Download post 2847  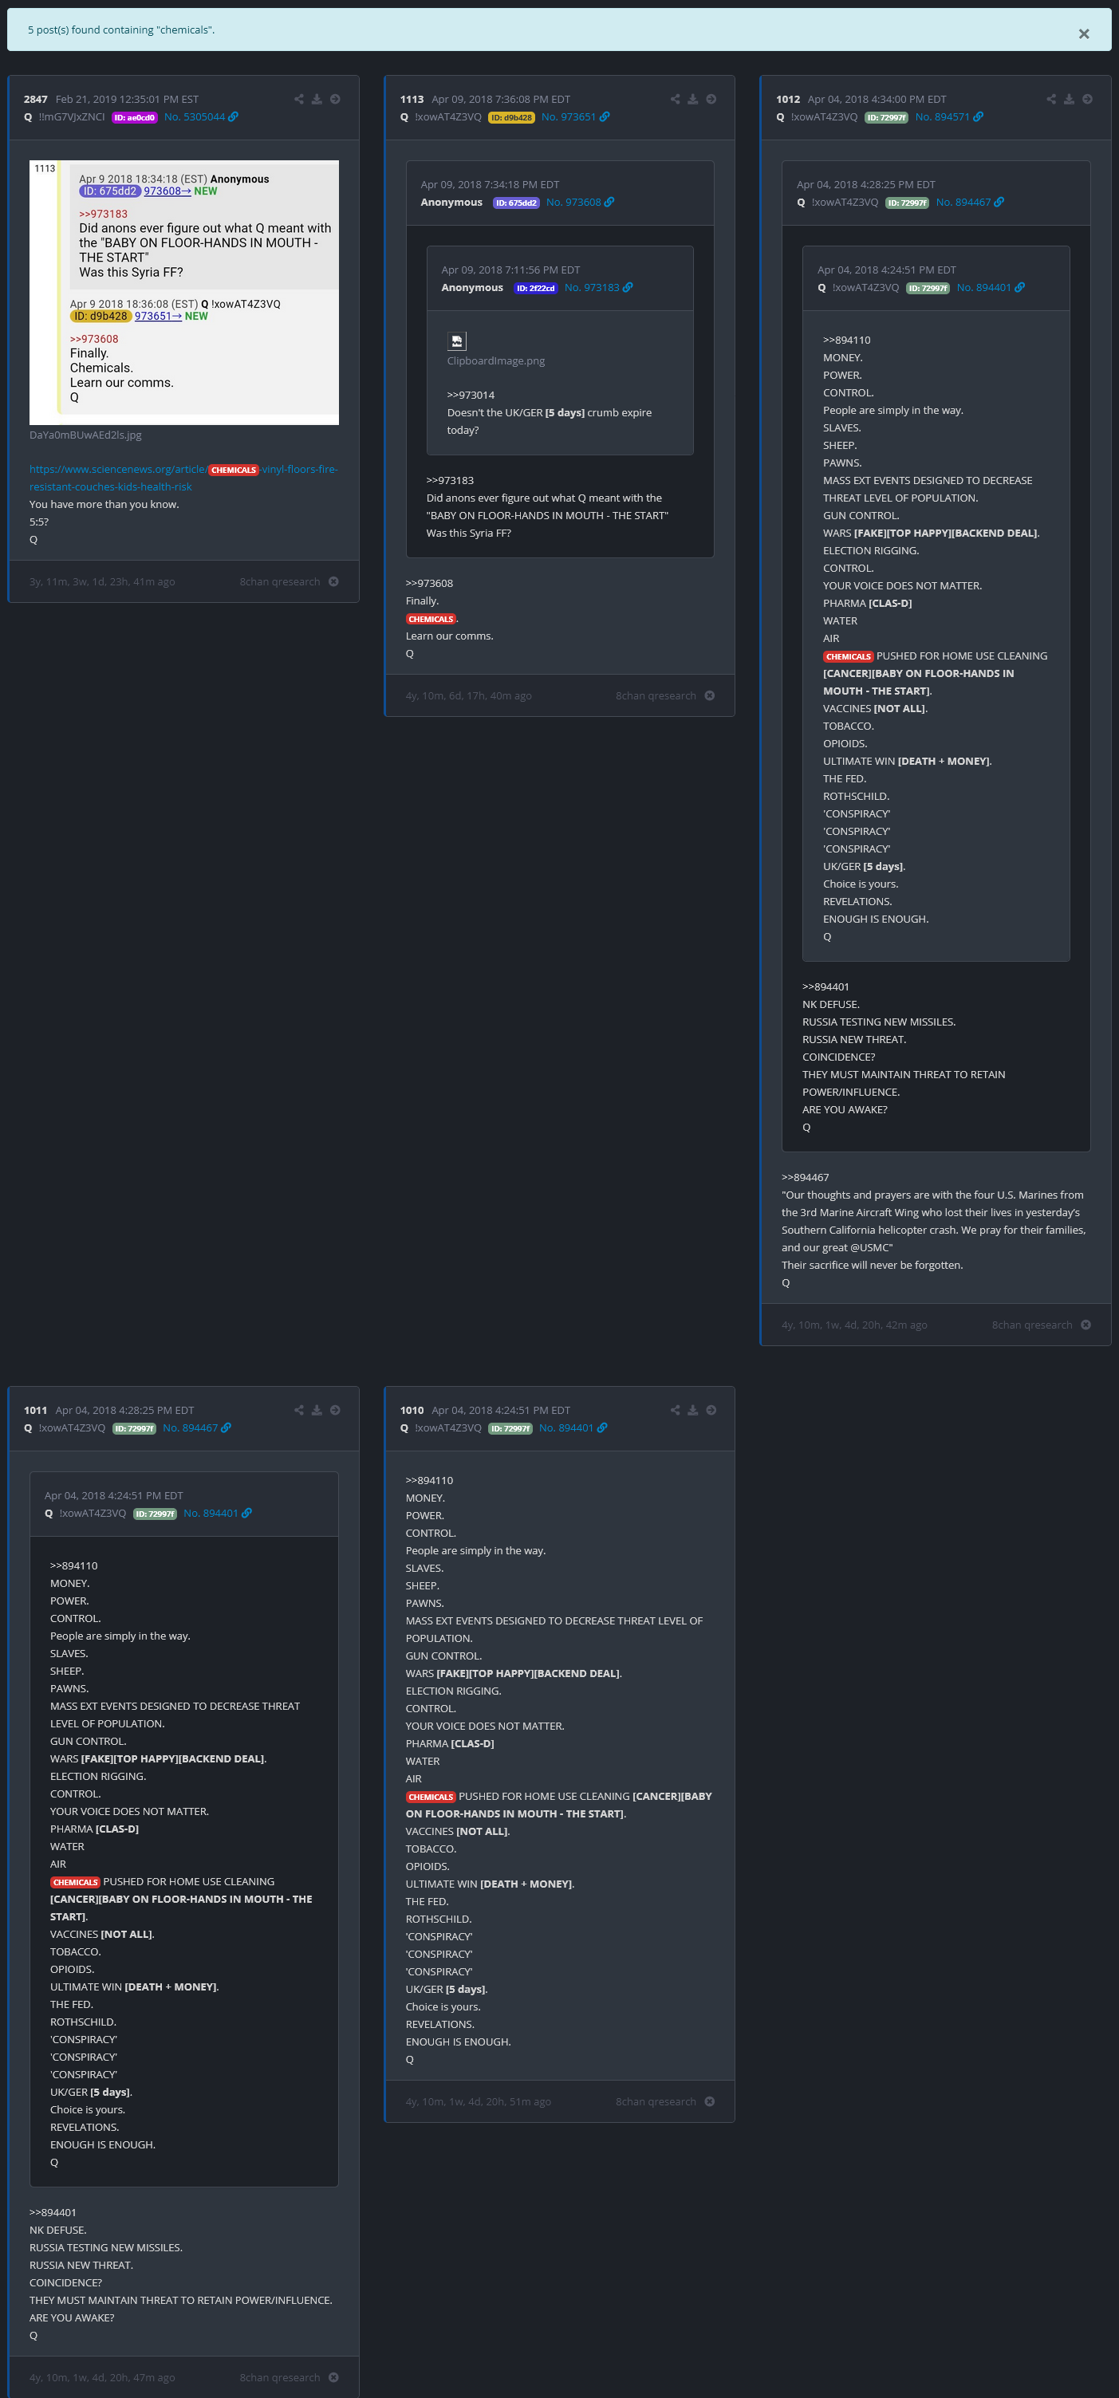pos(317,99)
